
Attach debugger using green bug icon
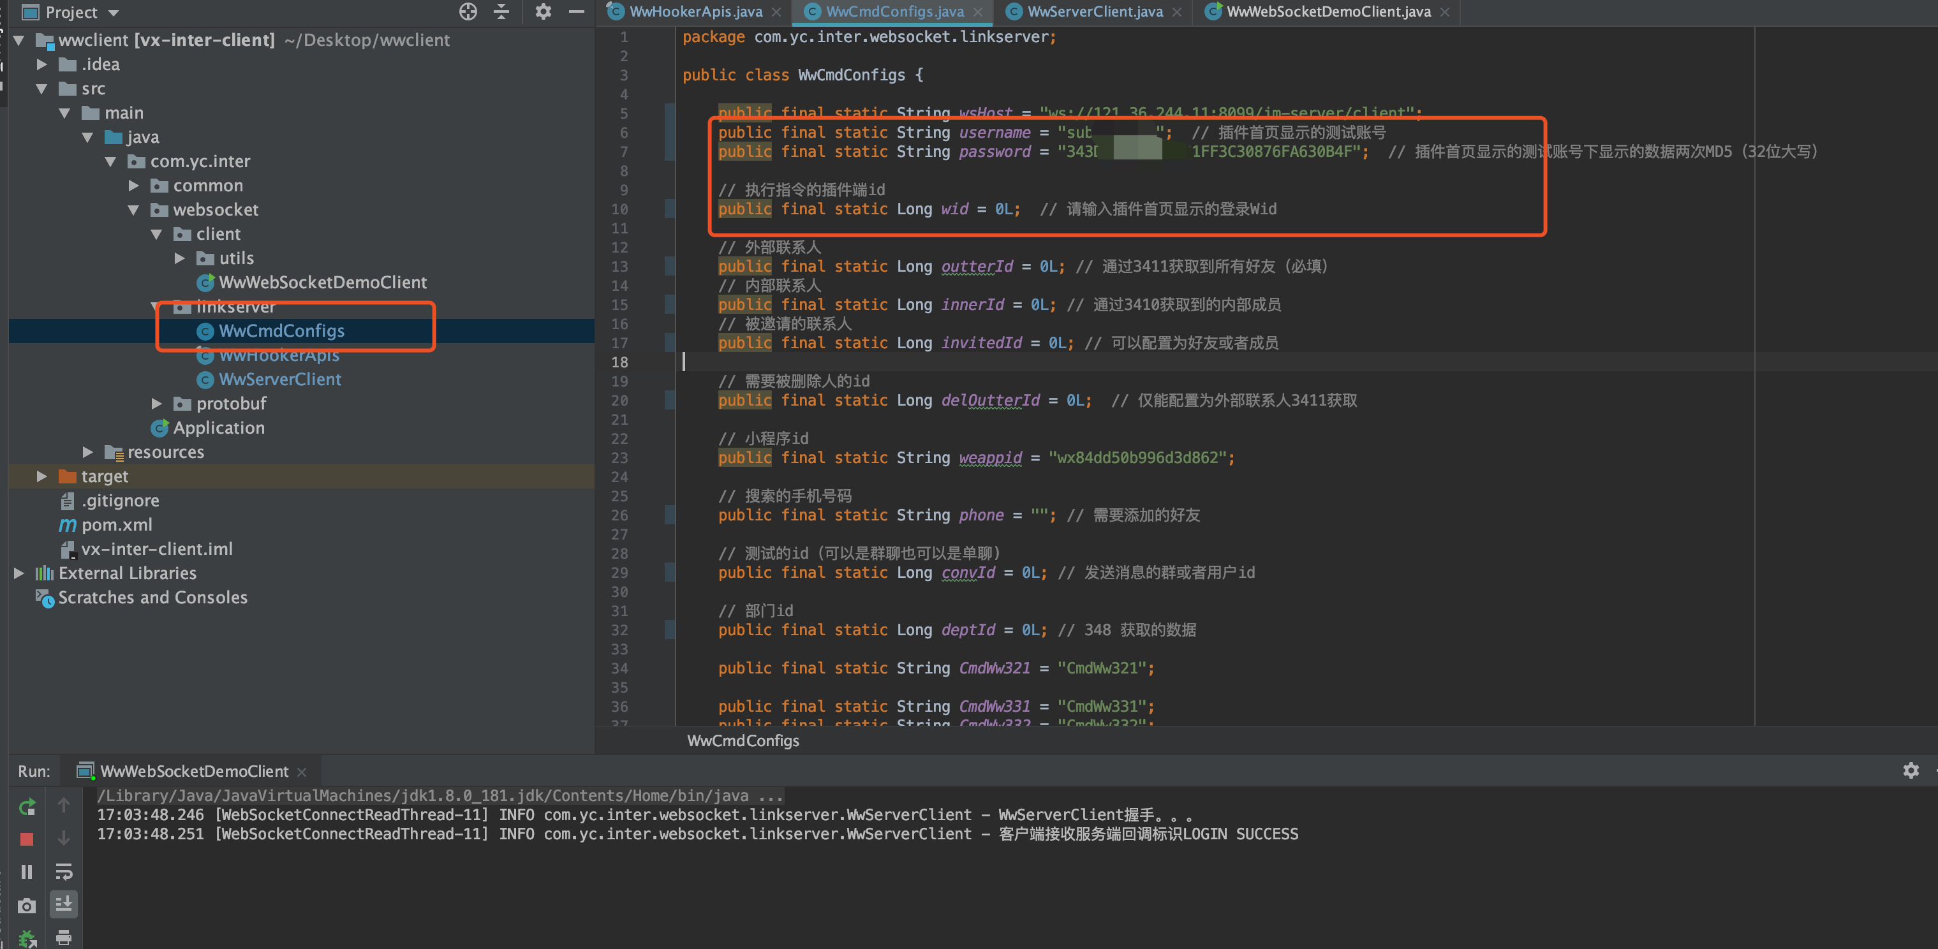point(27,938)
